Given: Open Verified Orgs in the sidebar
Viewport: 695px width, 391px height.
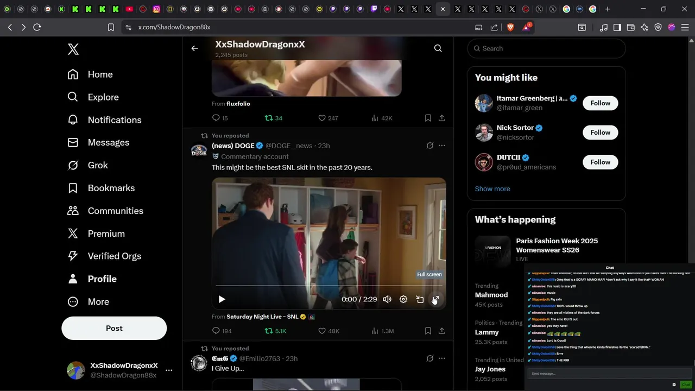Looking at the screenshot, I should click(104, 256).
